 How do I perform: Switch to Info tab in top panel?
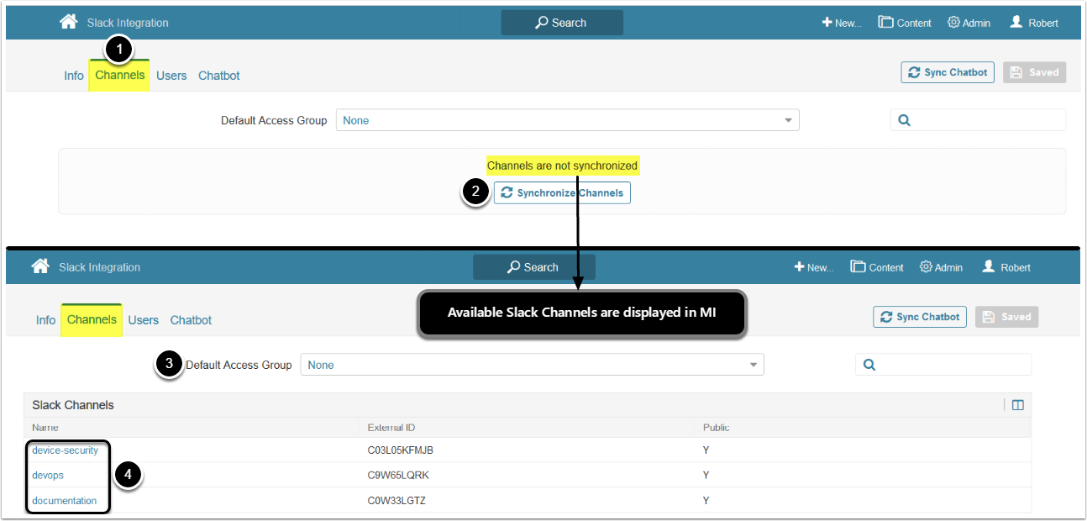pyautogui.click(x=74, y=76)
